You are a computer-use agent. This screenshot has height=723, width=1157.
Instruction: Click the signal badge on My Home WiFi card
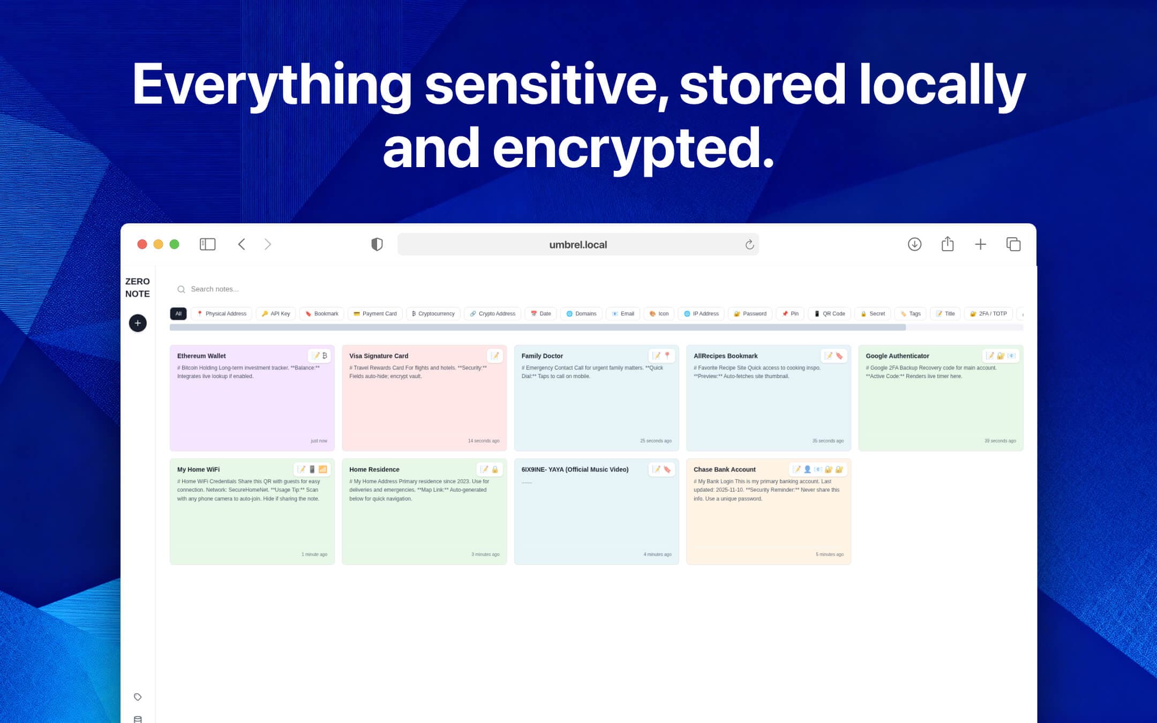coord(323,469)
